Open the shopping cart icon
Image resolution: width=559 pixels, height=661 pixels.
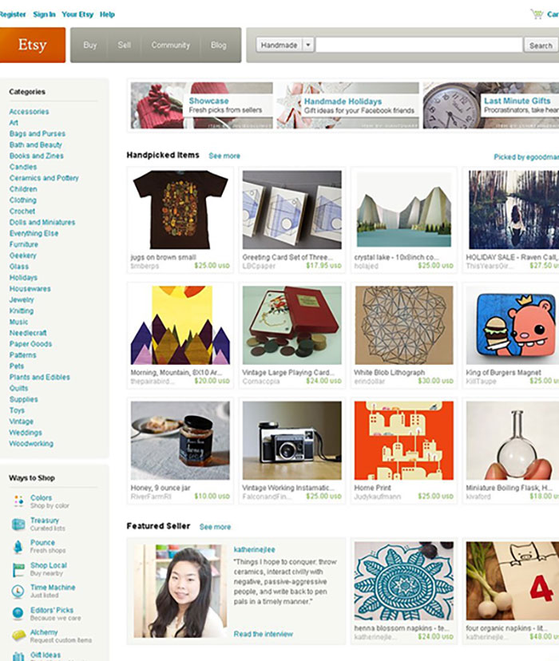coord(537,14)
